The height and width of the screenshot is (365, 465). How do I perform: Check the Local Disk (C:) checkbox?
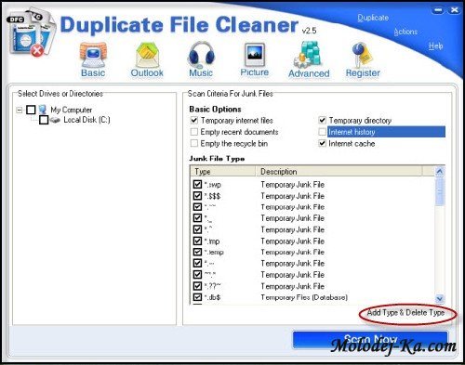44,120
